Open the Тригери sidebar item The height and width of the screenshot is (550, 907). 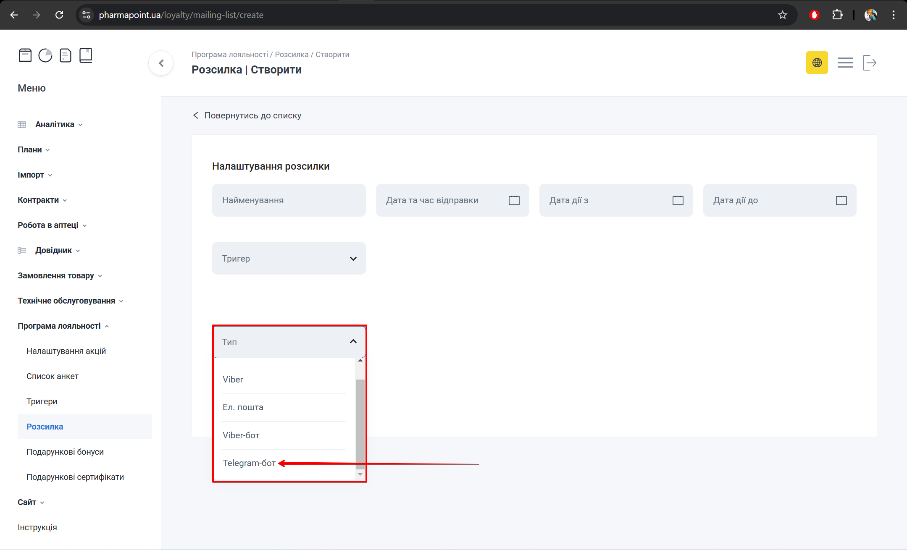tap(42, 401)
